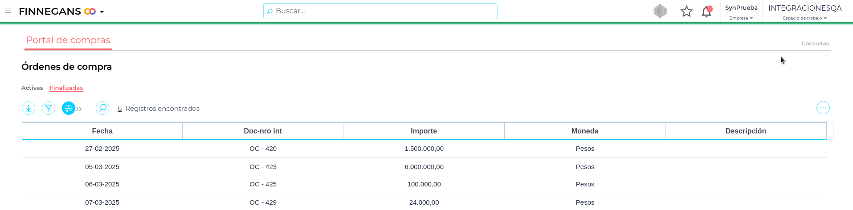Toggle the column settings sliders icon

coord(68,108)
